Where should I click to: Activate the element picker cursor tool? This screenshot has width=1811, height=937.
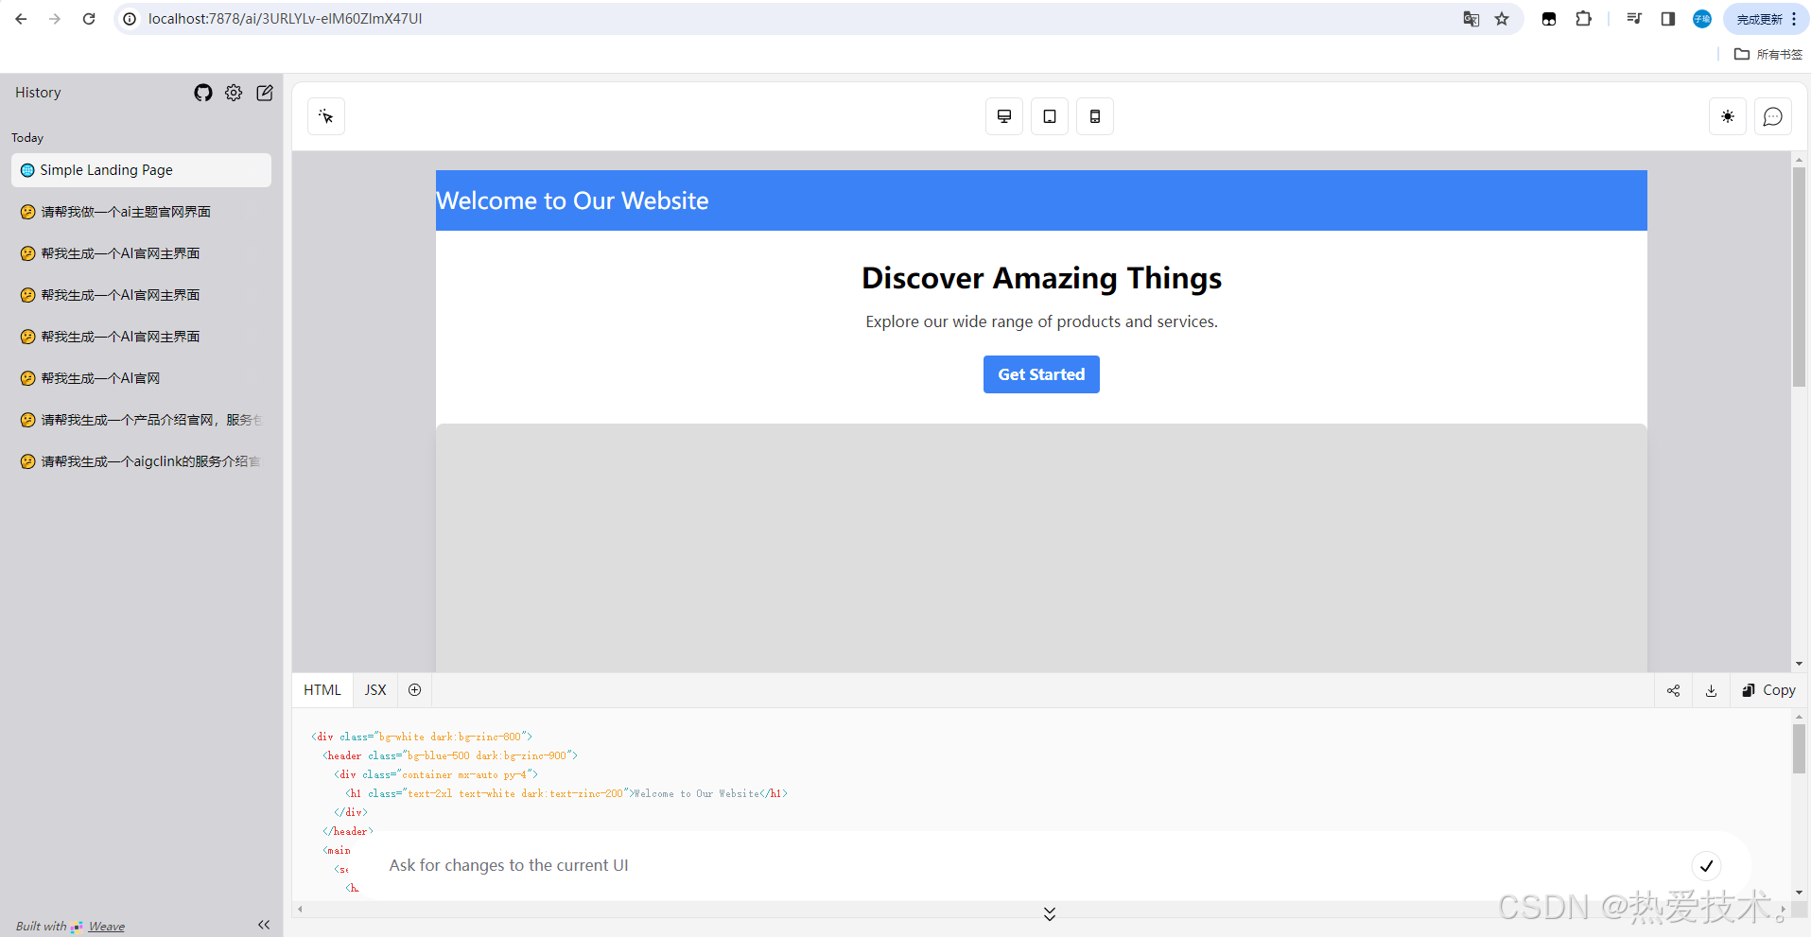pyautogui.click(x=326, y=116)
